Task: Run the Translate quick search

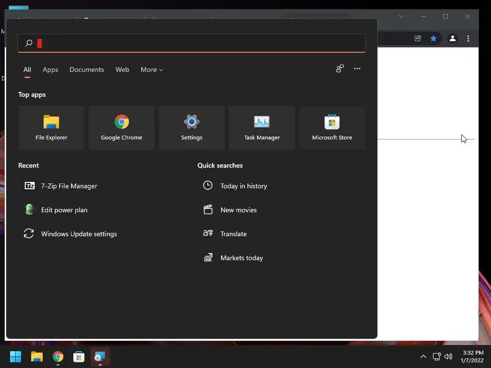Action: tap(225, 234)
